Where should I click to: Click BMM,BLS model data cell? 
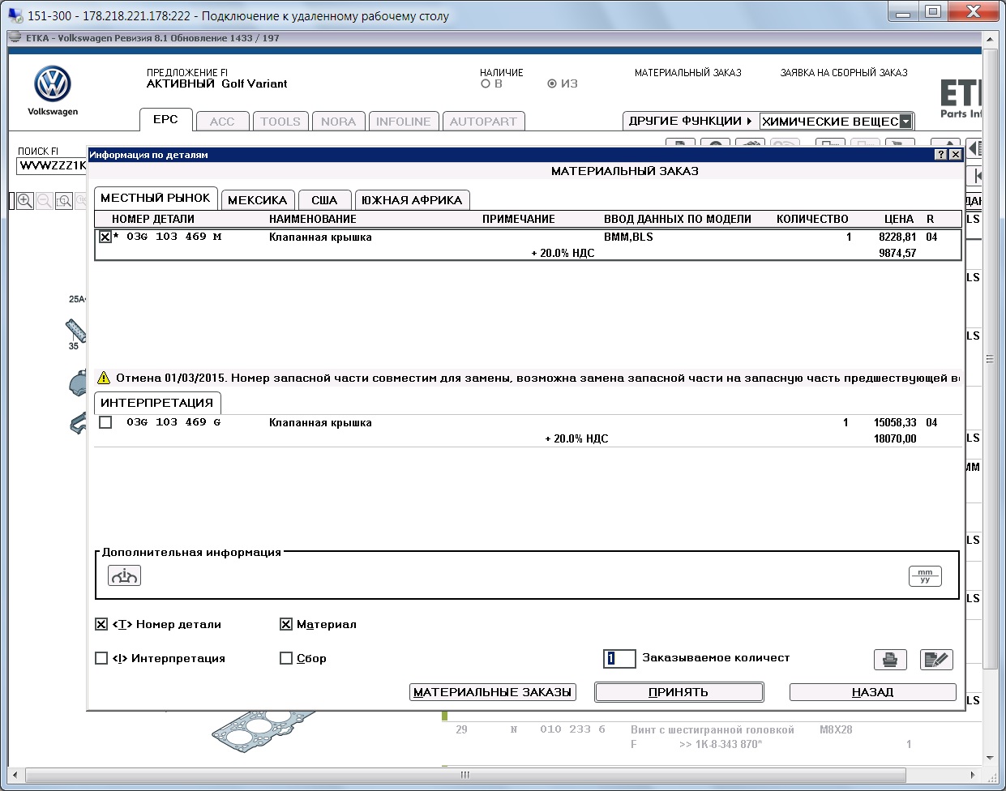tap(628, 237)
